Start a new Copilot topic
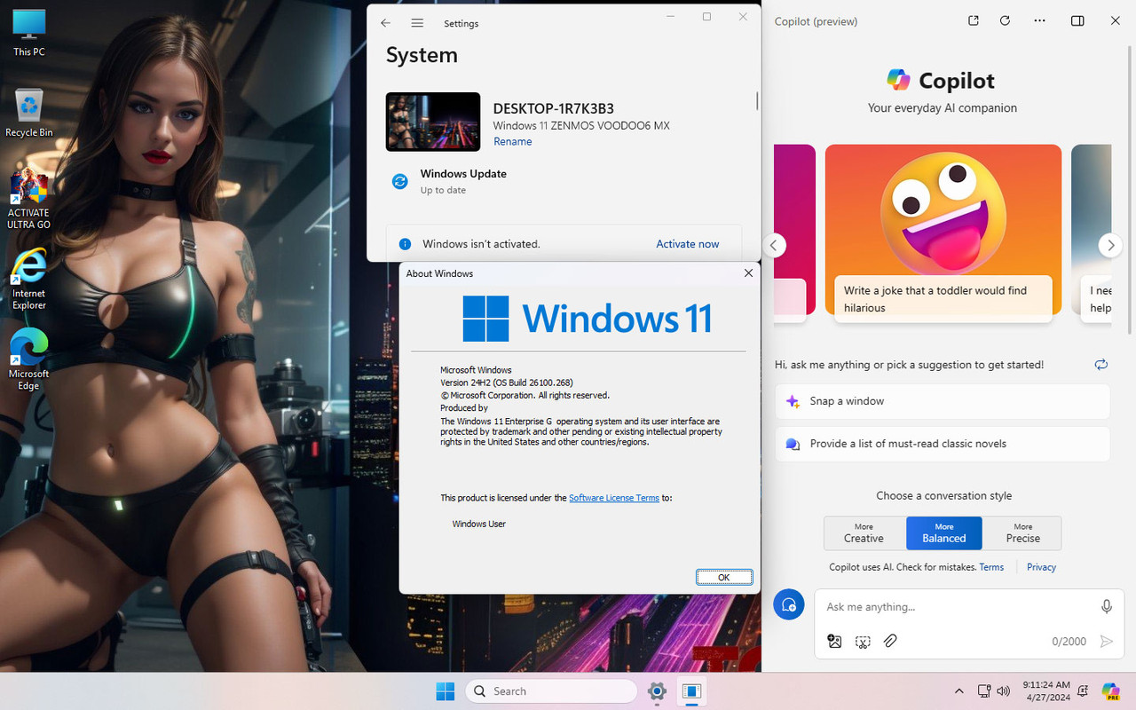The image size is (1136, 710). click(788, 605)
